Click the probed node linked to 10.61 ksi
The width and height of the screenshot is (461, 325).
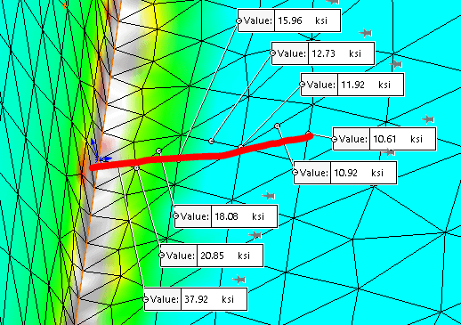click(x=309, y=134)
